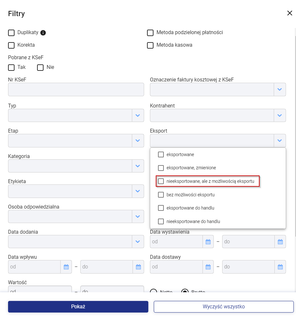Open Data wystawienia 'do' calendar picker
The height and width of the screenshot is (318, 296).
280,242
